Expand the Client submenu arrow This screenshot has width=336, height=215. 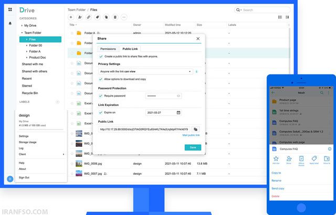(64, 154)
